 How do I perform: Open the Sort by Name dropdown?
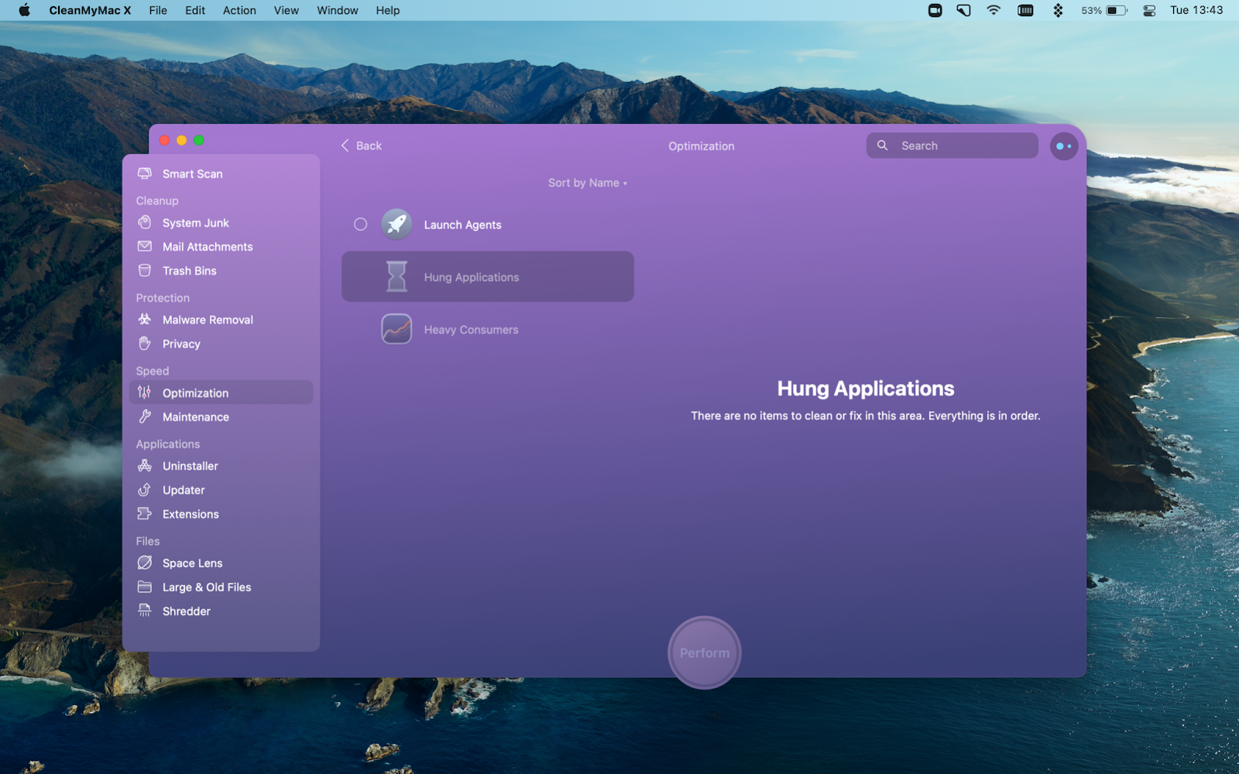[587, 183]
